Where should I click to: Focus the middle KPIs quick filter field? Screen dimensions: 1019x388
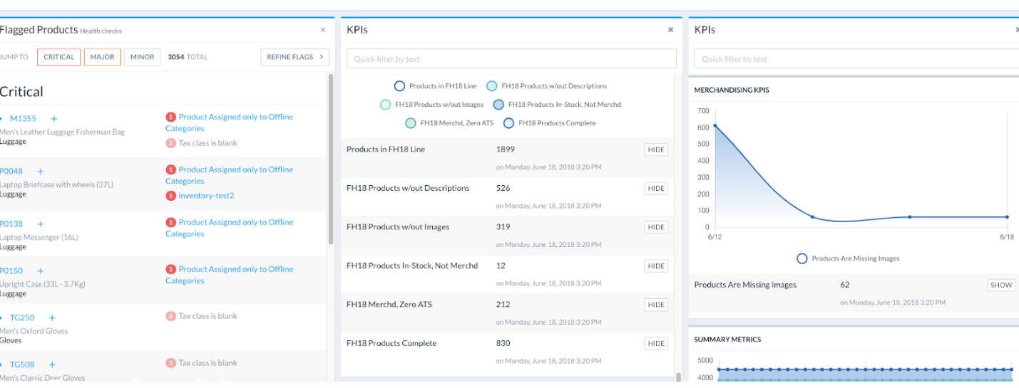pyautogui.click(x=511, y=59)
